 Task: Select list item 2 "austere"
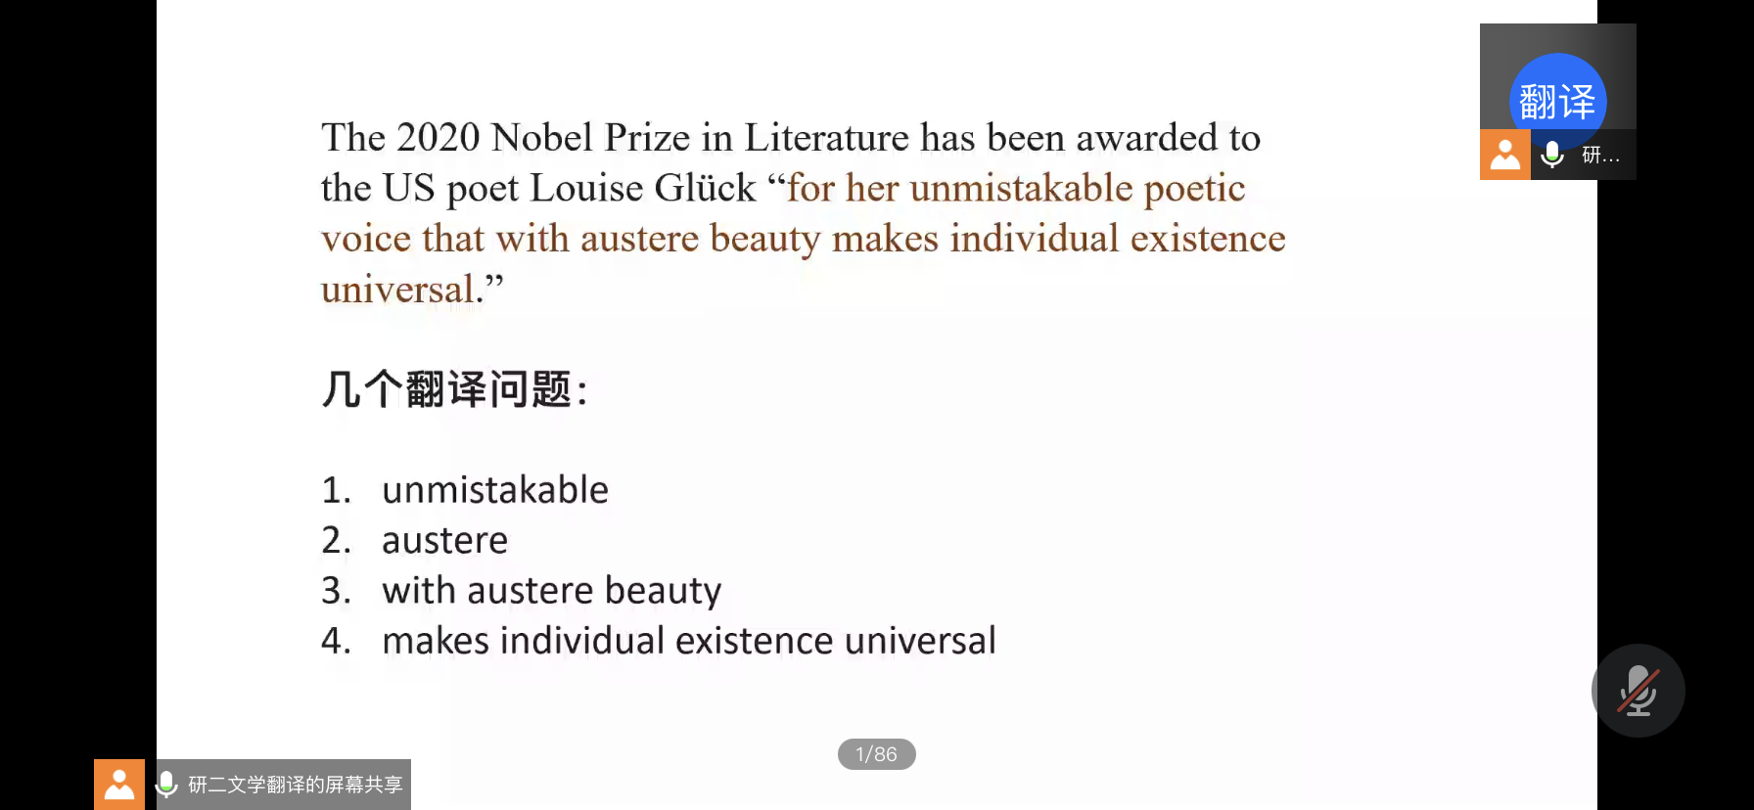[444, 540]
